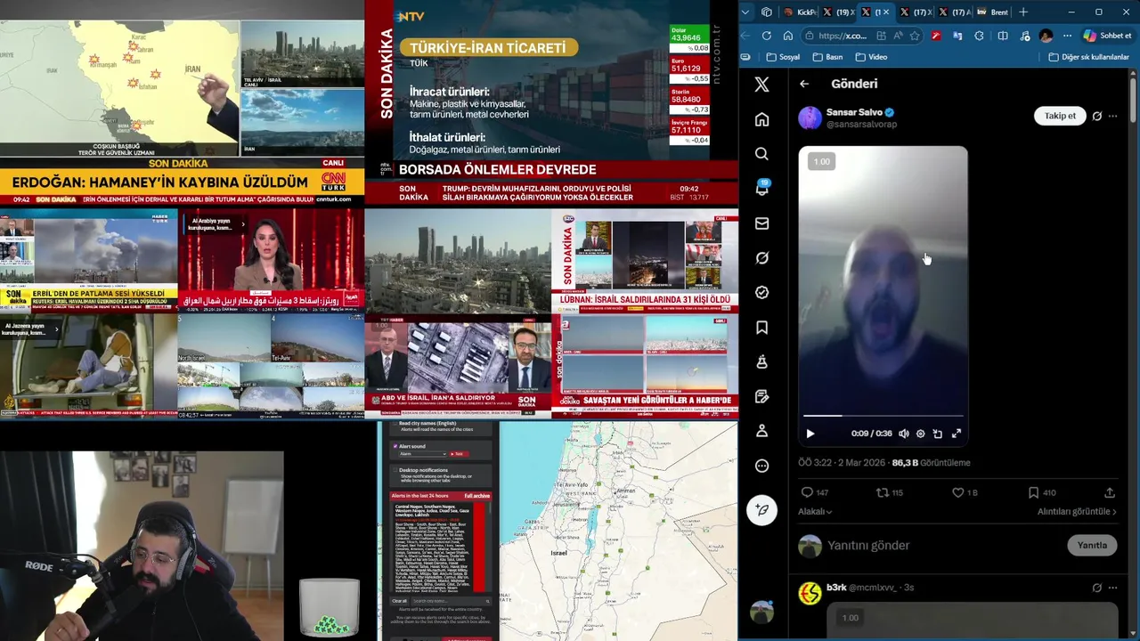Open X bookmarks icon in sidebar

[x=761, y=328]
